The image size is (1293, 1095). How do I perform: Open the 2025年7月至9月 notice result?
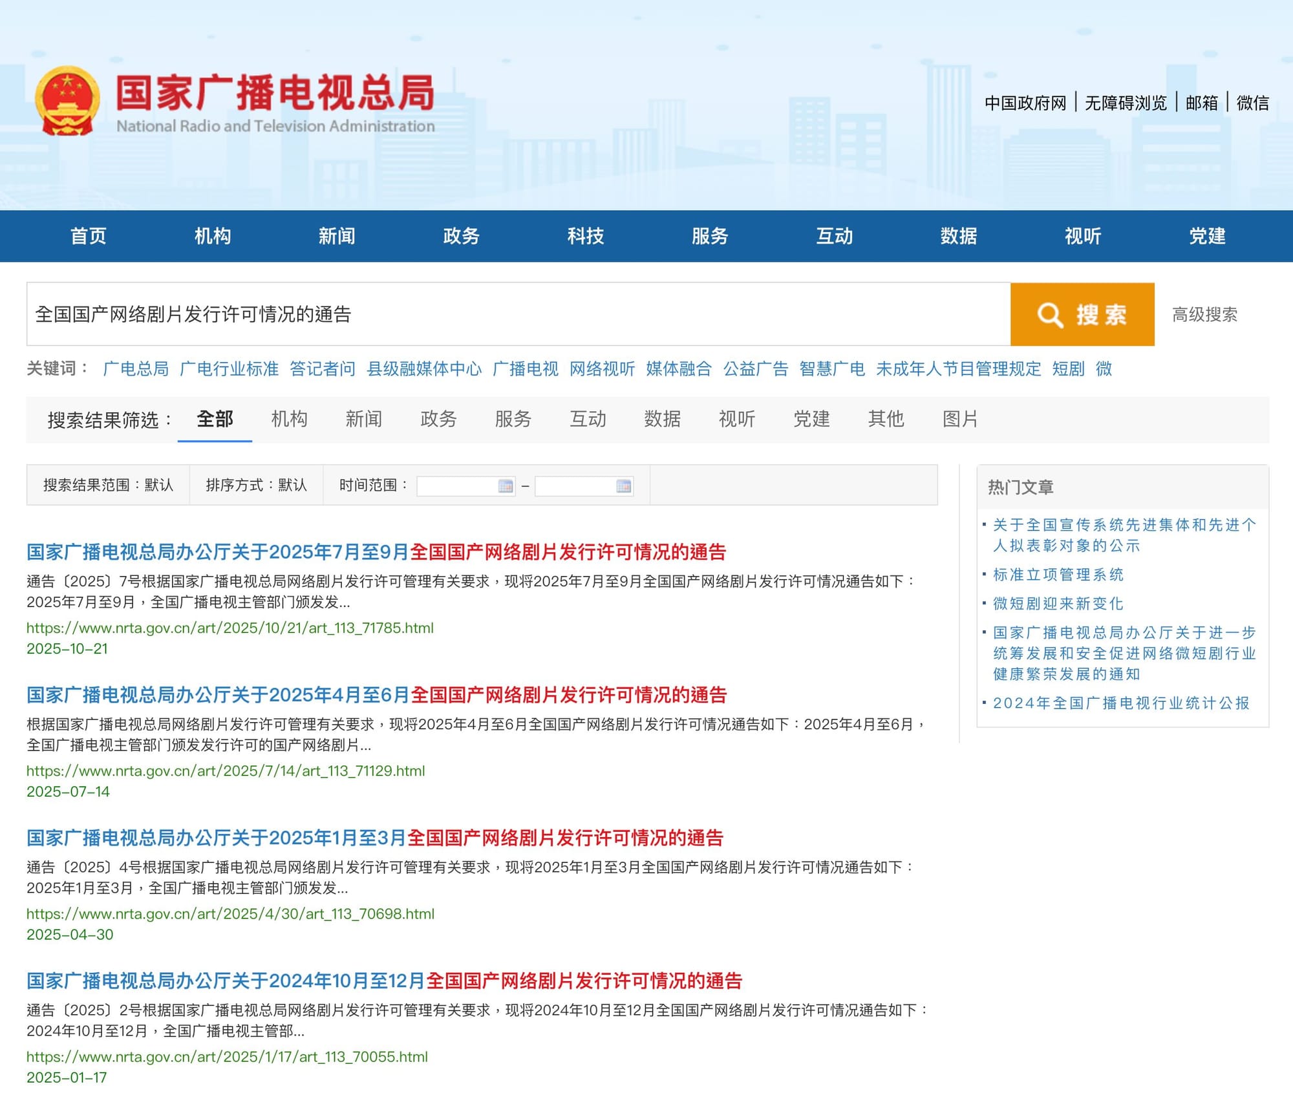point(376,552)
